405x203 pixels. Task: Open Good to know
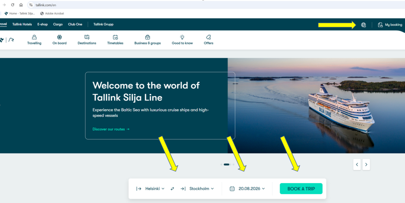(x=182, y=40)
